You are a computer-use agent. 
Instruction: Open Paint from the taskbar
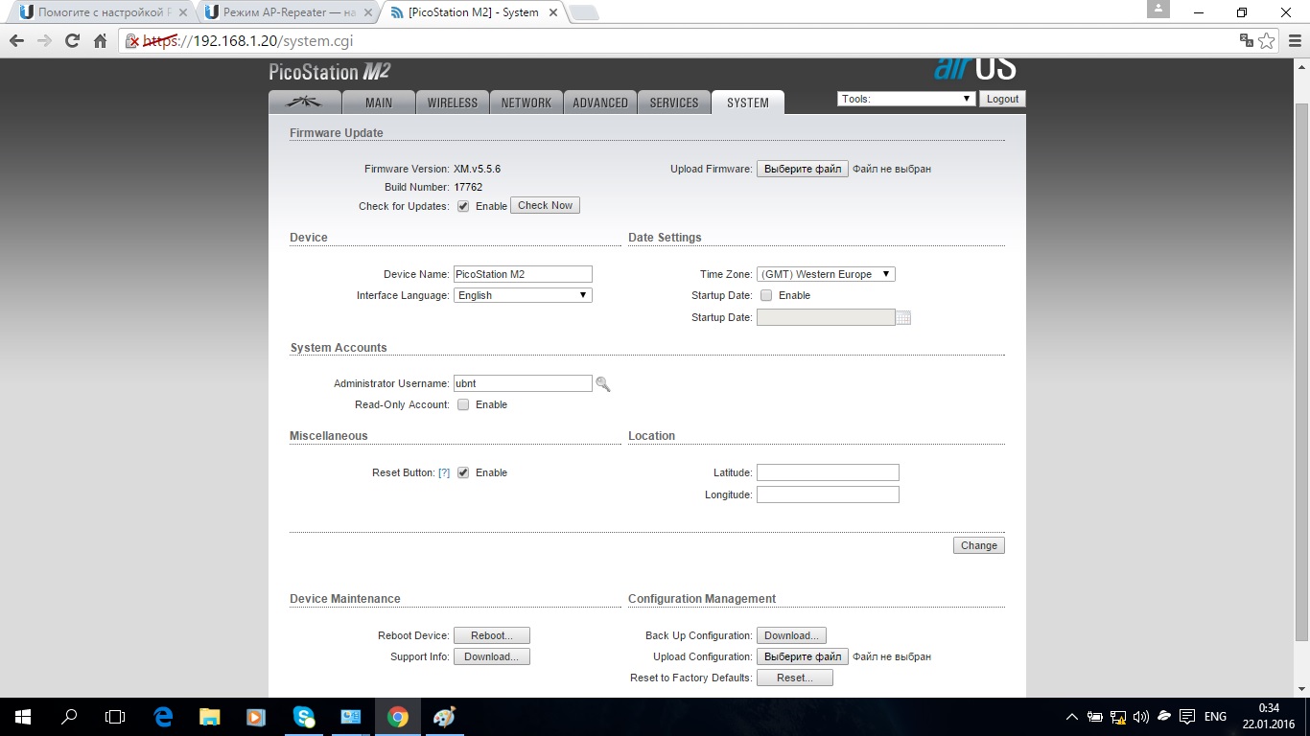[444, 716]
